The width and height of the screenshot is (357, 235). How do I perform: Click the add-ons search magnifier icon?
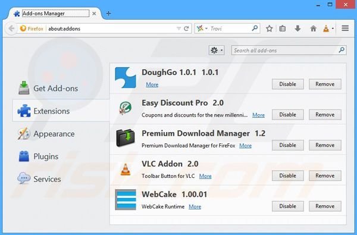pyautogui.click(x=342, y=50)
